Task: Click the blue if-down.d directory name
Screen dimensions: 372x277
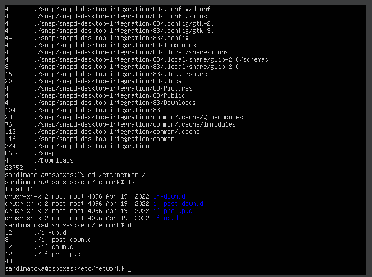Action: coord(169,196)
